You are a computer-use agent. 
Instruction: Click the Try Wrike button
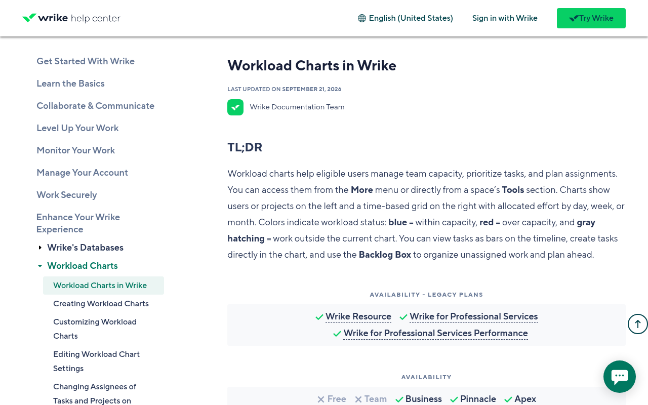[591, 18]
